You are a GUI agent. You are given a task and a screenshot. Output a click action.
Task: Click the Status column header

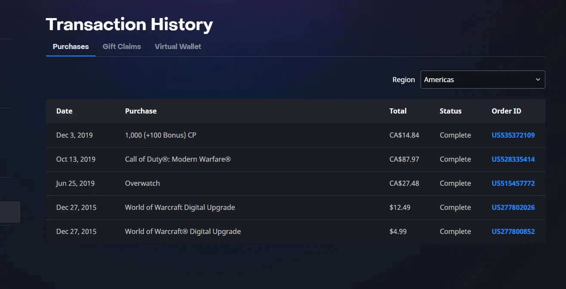tap(450, 111)
